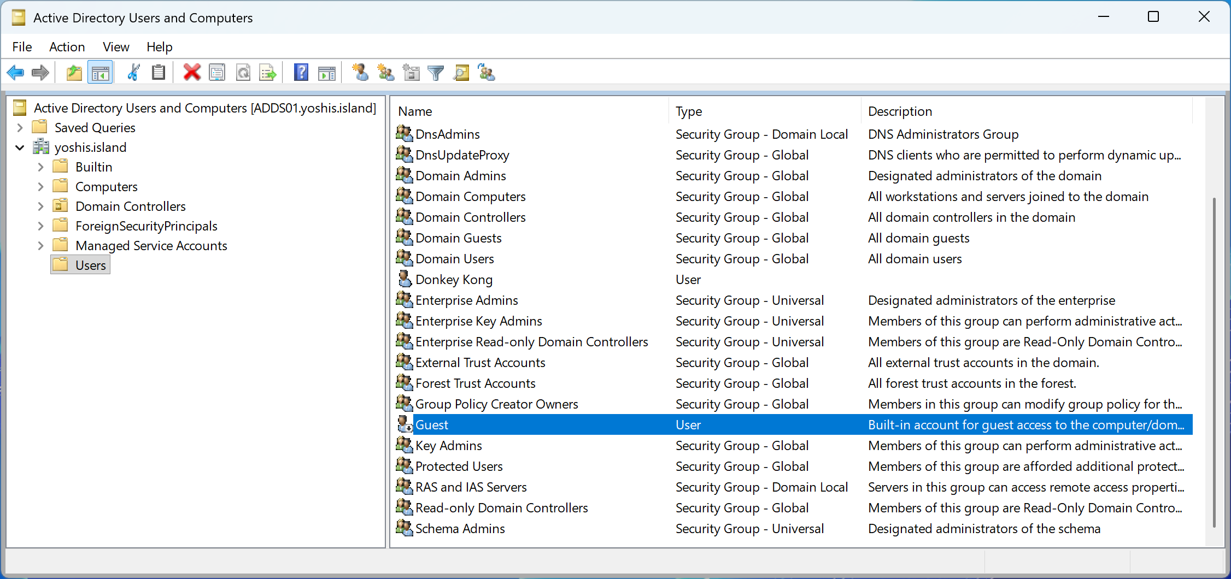Sort list by the Type column header

pyautogui.click(x=689, y=111)
